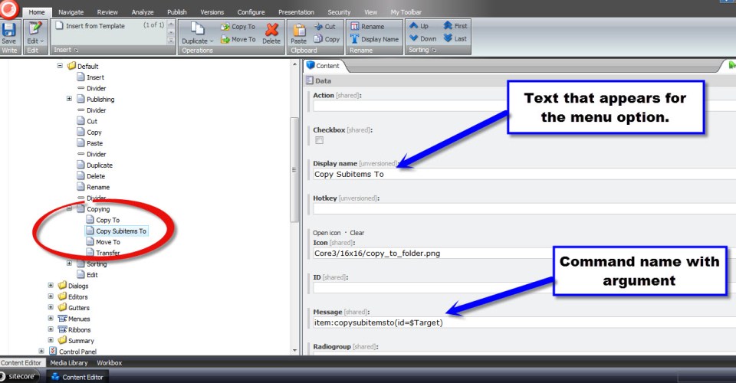Screen dimensions: 736x383
Task: Expand the Gutters folder
Action: coord(51,307)
